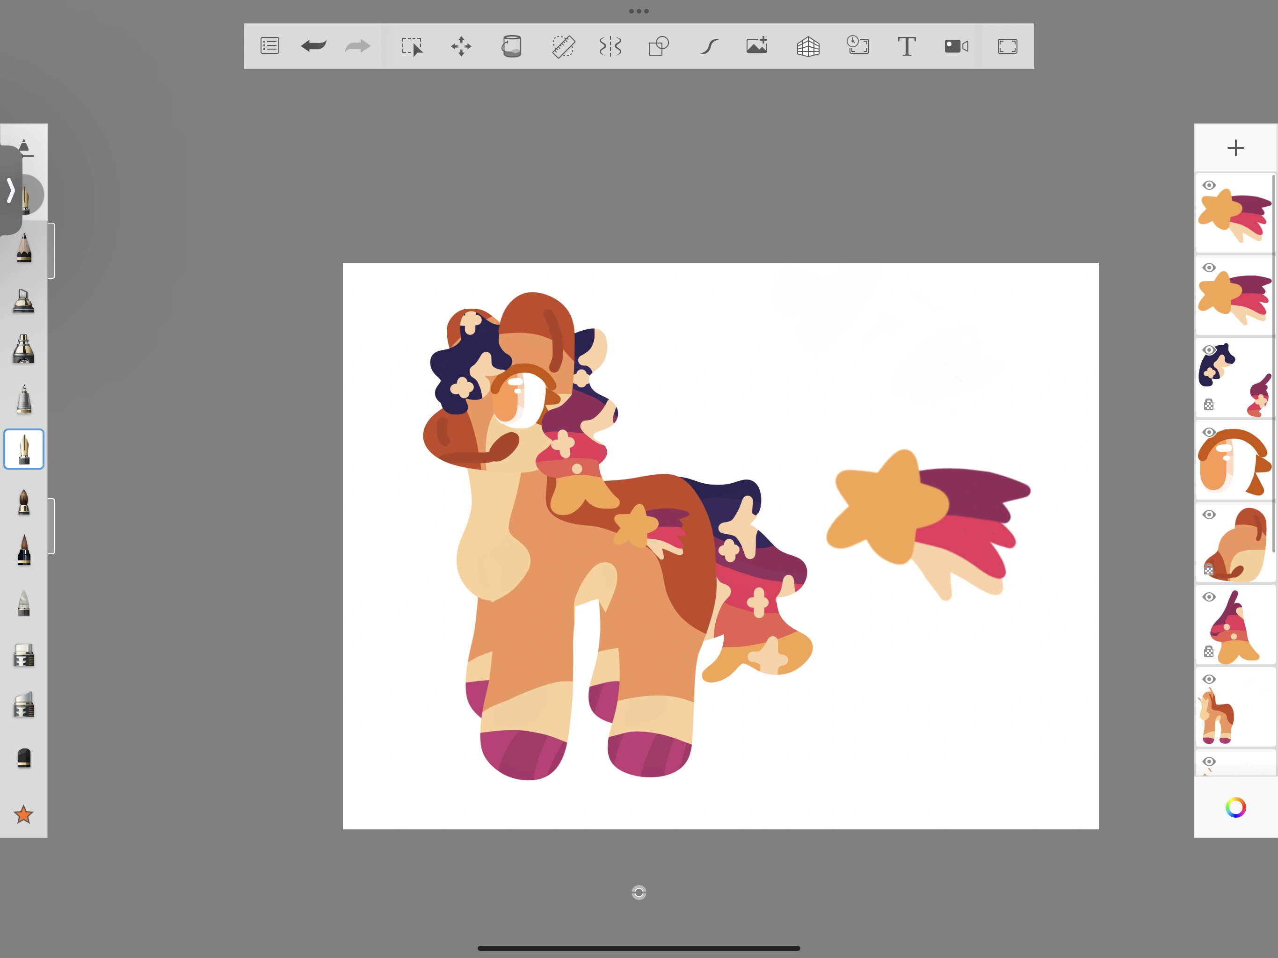The height and width of the screenshot is (958, 1278).
Task: Activate the Transform move tool
Action: pyautogui.click(x=461, y=46)
